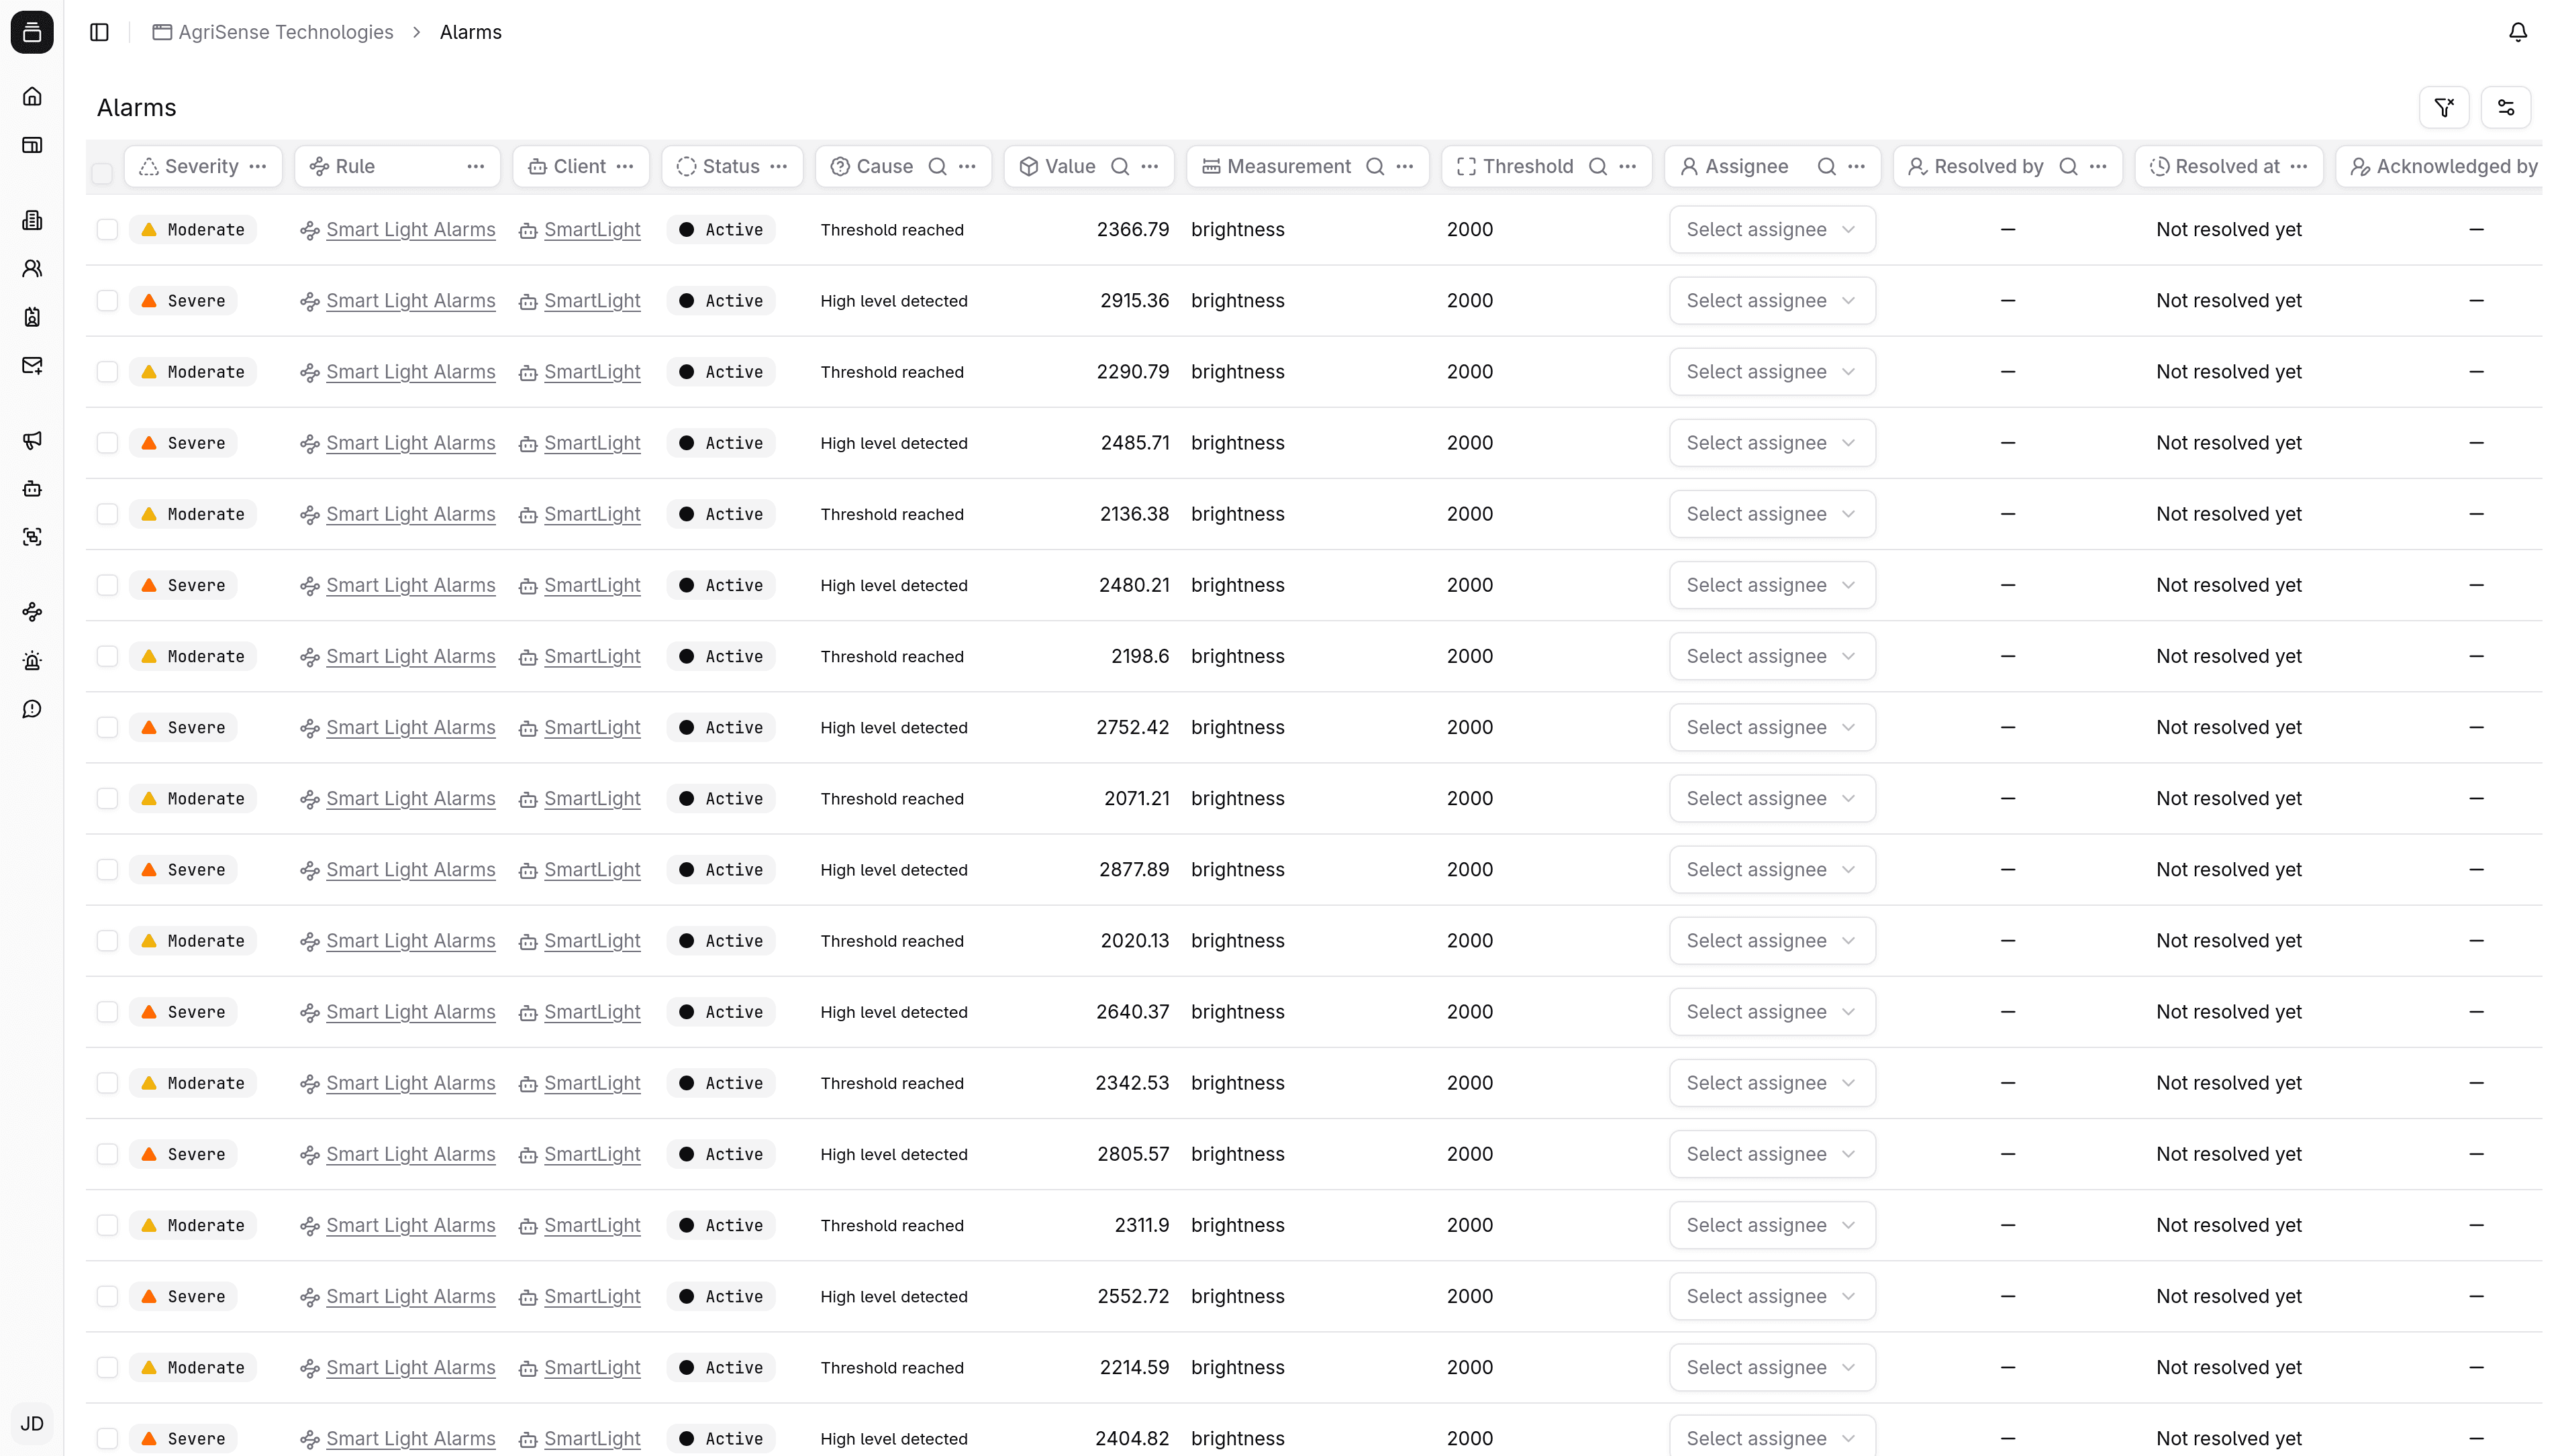Viewport: 2564px width, 1456px height.
Task: Check the row with value 2915.36
Action: point(107,300)
